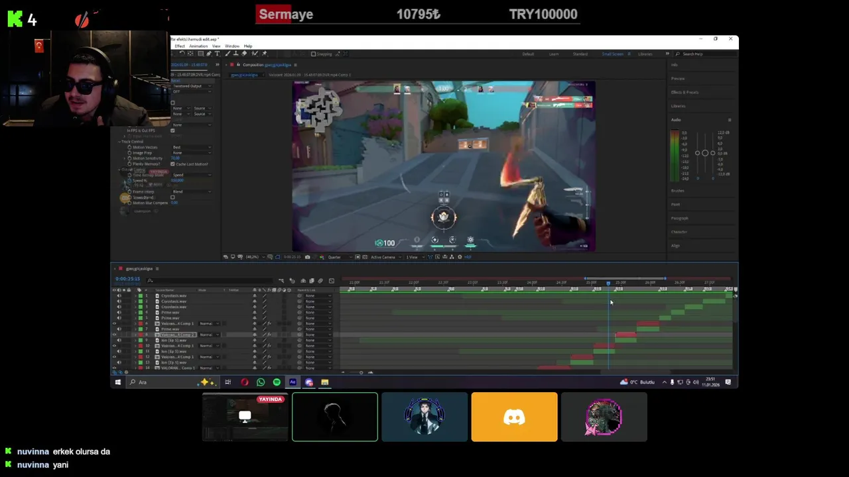Open the Audio panel menu icon

point(730,120)
